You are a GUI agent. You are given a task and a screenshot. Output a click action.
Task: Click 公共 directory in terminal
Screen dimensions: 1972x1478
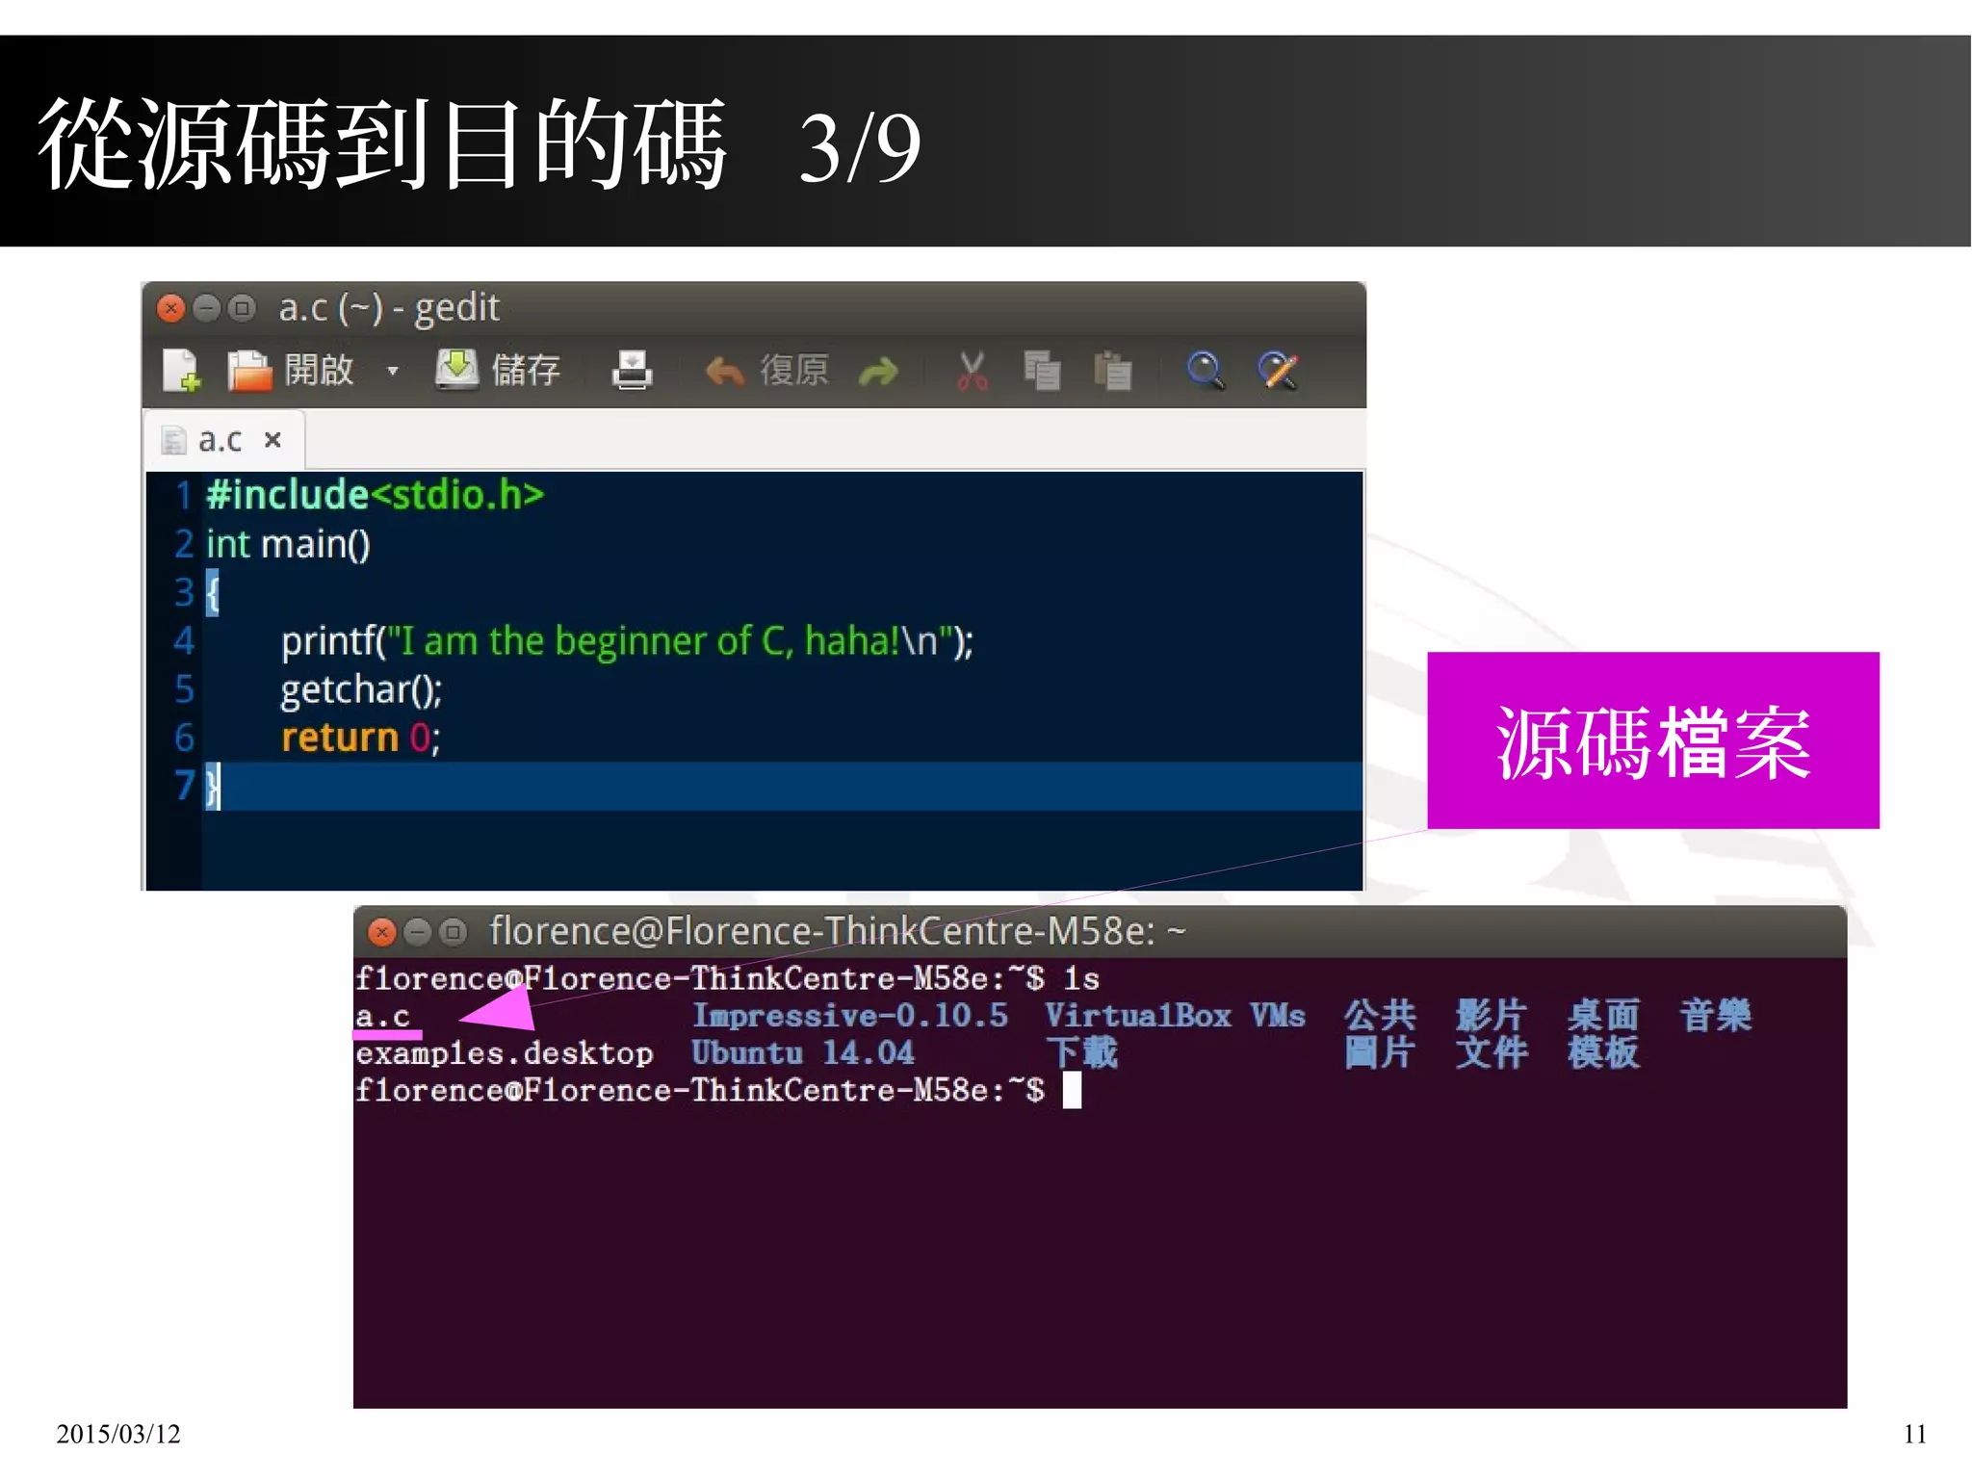coord(1380,1016)
